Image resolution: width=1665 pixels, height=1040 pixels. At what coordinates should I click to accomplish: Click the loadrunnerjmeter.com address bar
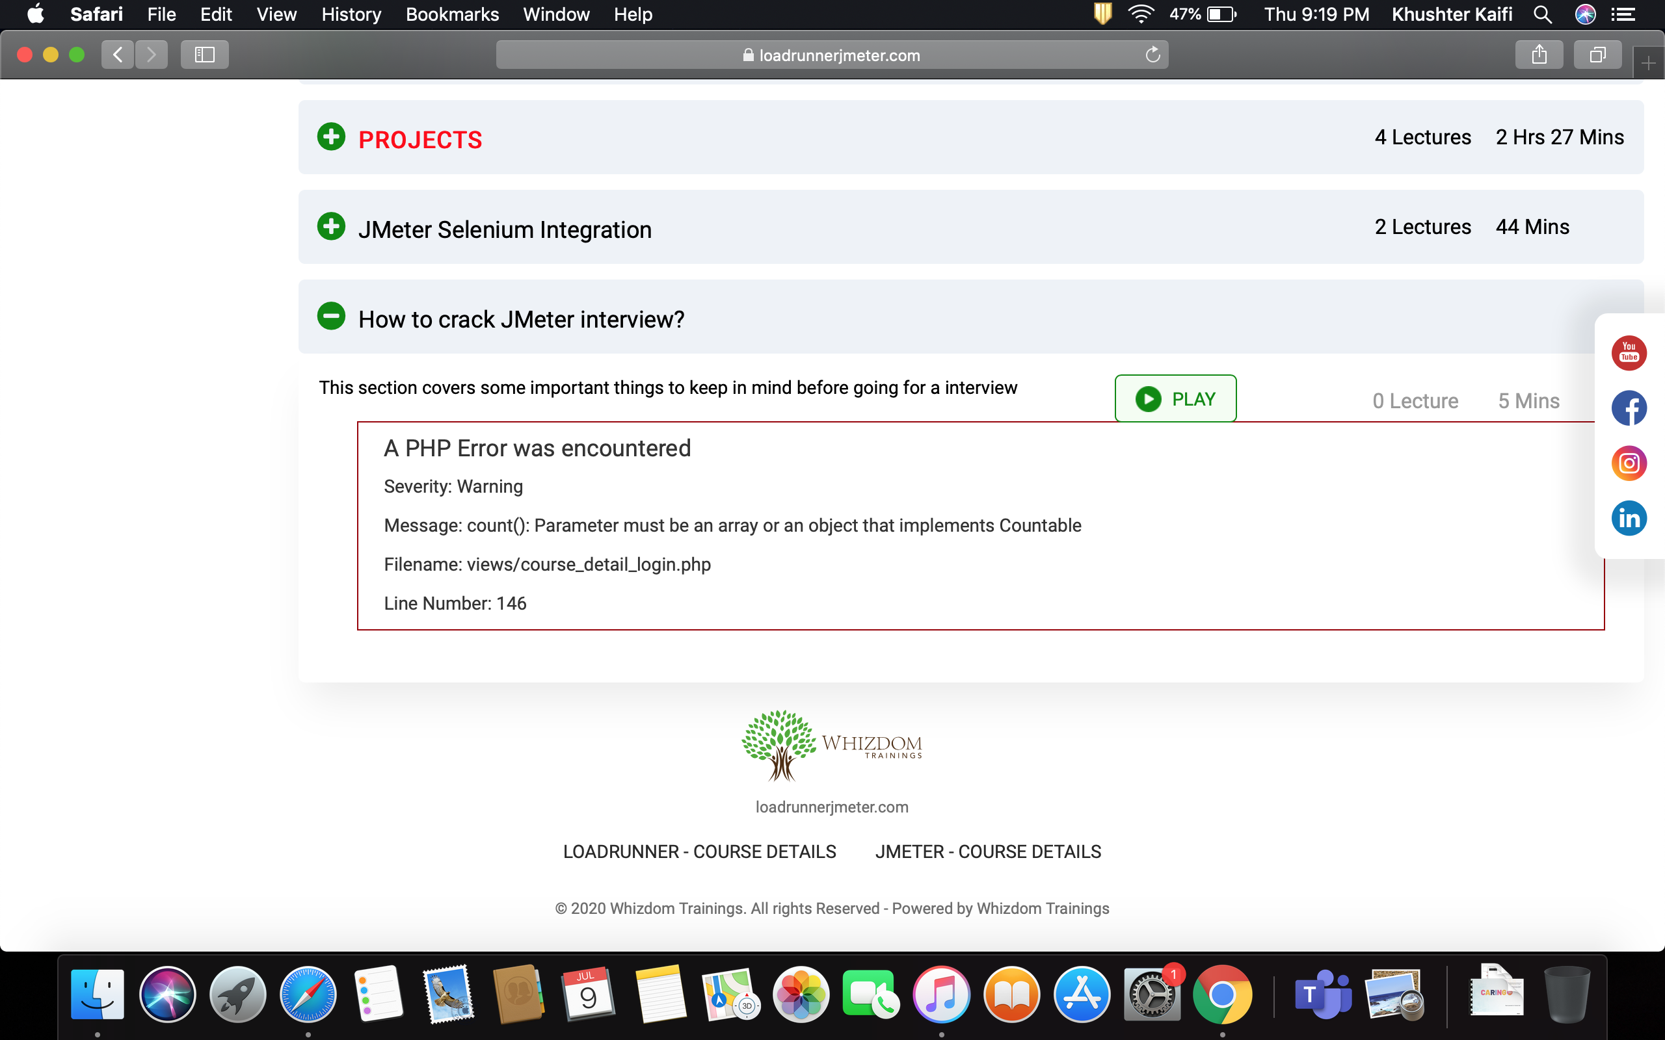point(832,55)
